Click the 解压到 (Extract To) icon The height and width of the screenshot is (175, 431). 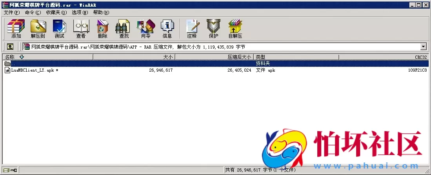tap(38, 28)
